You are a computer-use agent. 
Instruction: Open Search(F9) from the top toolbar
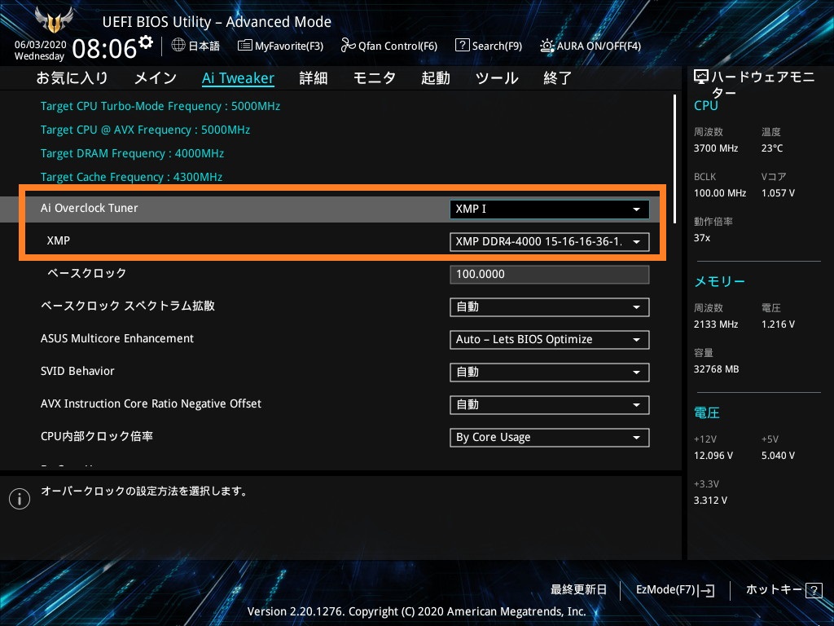(488, 46)
